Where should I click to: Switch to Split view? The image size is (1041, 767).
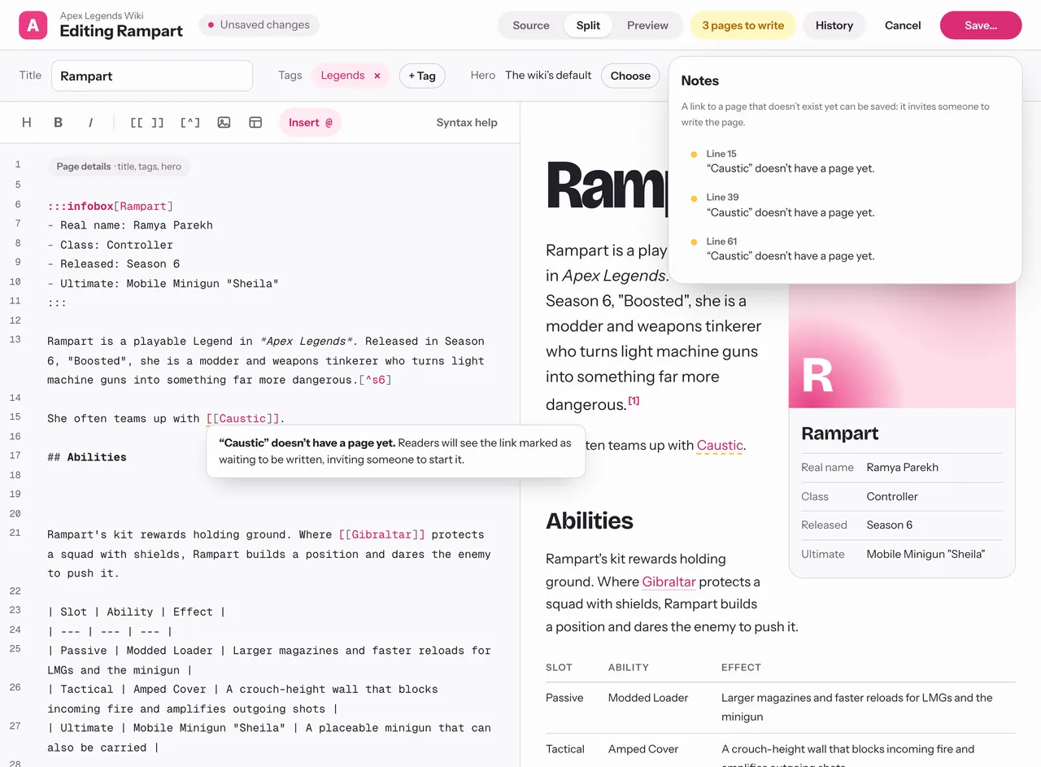tap(588, 25)
